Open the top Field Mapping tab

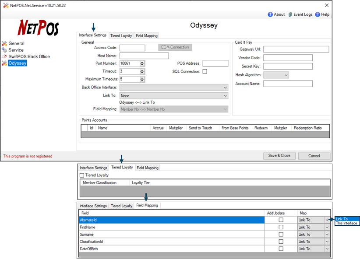point(147,35)
